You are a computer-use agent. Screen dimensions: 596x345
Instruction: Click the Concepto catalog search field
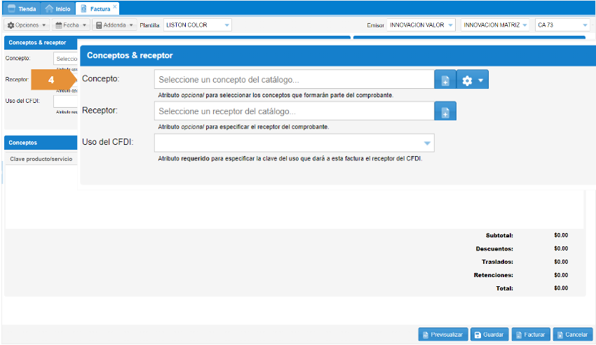(294, 80)
